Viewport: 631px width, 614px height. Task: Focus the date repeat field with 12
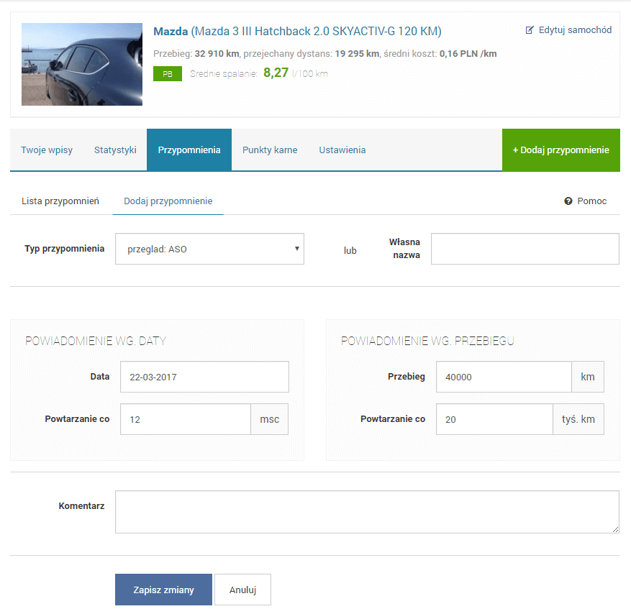[185, 419]
